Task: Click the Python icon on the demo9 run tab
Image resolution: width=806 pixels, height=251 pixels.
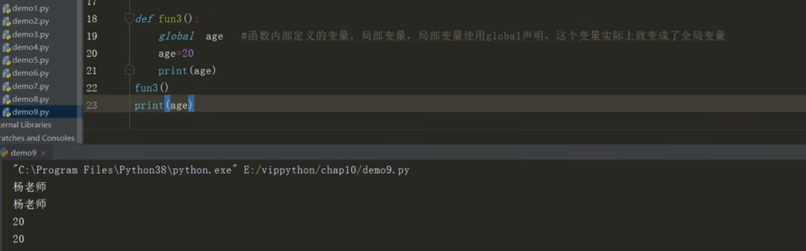Action: [x=4, y=153]
